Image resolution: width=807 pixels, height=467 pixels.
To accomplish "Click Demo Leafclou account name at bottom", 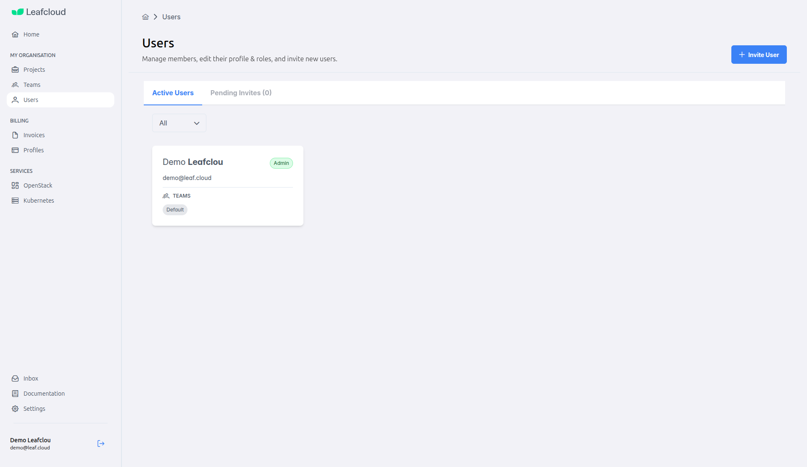I will 30,440.
